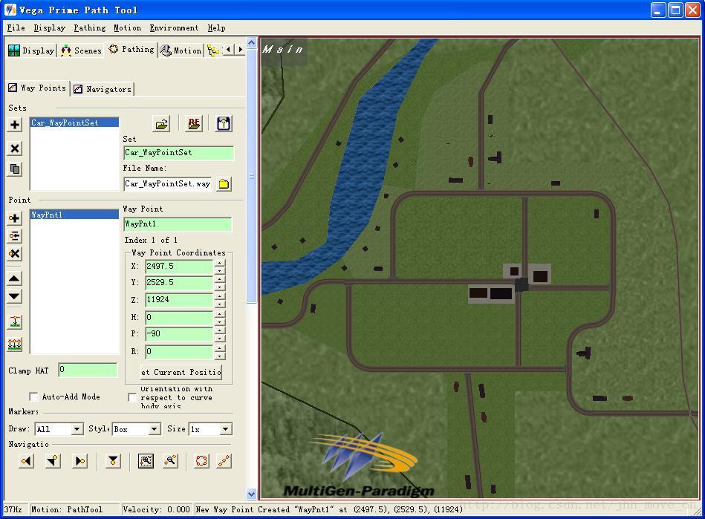Click the red closed loop path icon
The image size is (705, 519).
202,461
